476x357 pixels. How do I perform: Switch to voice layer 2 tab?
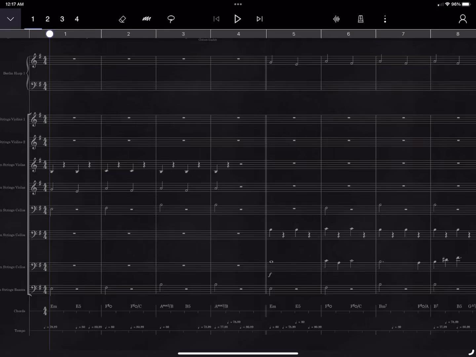coord(48,19)
